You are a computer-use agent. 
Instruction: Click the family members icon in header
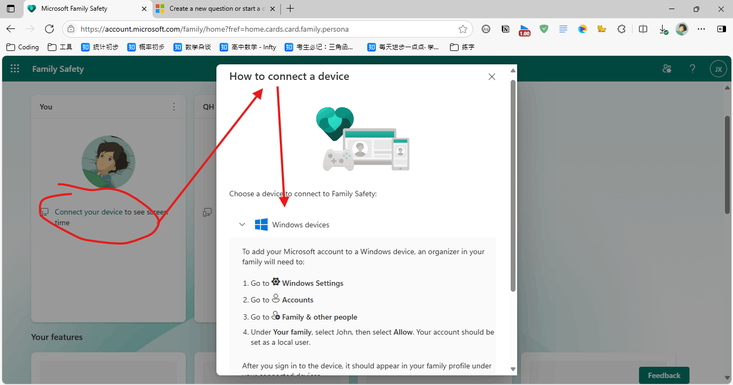(667, 69)
